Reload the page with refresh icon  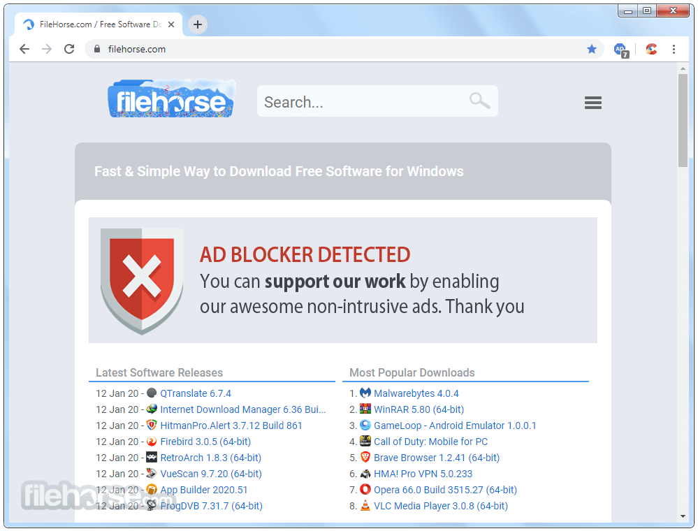click(x=69, y=49)
